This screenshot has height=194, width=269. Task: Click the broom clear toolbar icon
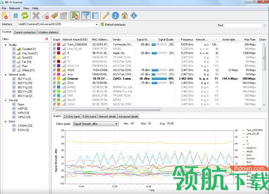tap(55, 16)
